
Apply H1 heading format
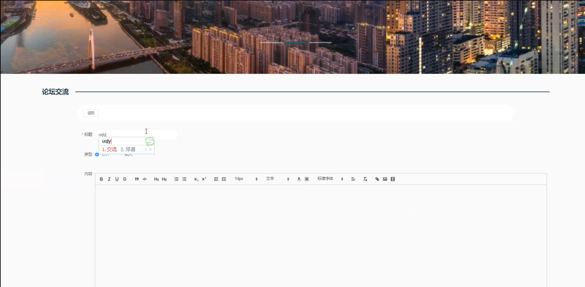click(156, 179)
